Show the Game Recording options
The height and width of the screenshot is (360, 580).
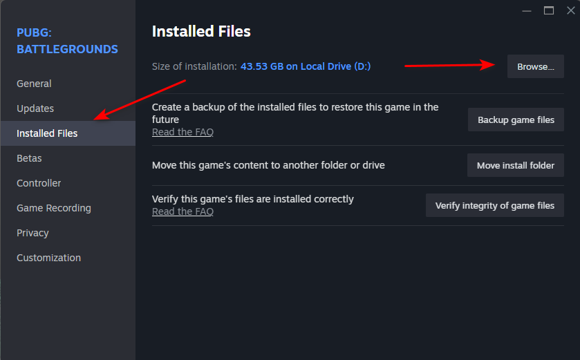[x=54, y=208]
